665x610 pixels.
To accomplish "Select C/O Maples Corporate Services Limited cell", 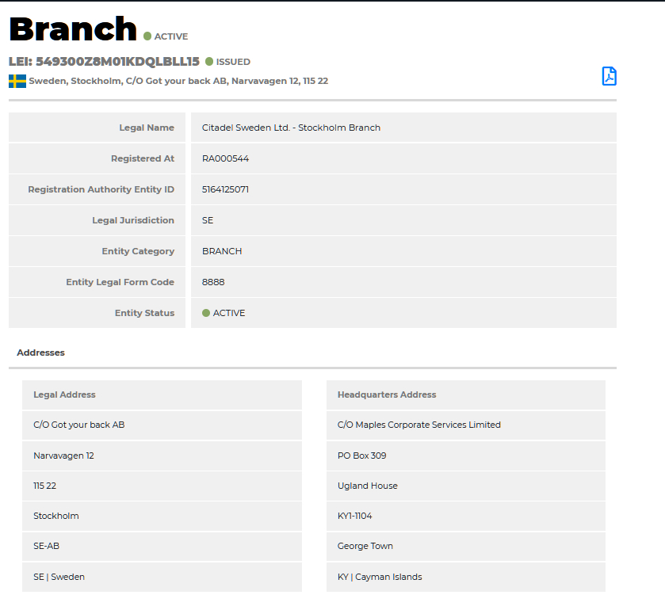I will (x=466, y=425).
